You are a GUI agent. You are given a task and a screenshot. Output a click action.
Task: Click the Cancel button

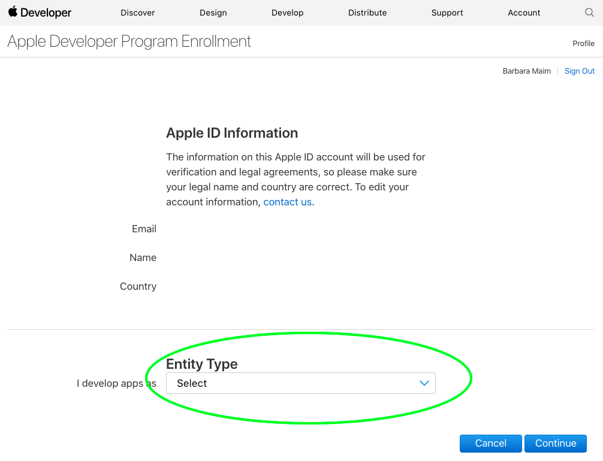click(491, 443)
